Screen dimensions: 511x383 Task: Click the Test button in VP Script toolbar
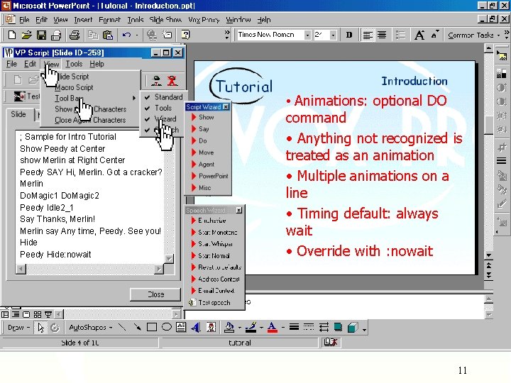pyautogui.click(x=27, y=96)
